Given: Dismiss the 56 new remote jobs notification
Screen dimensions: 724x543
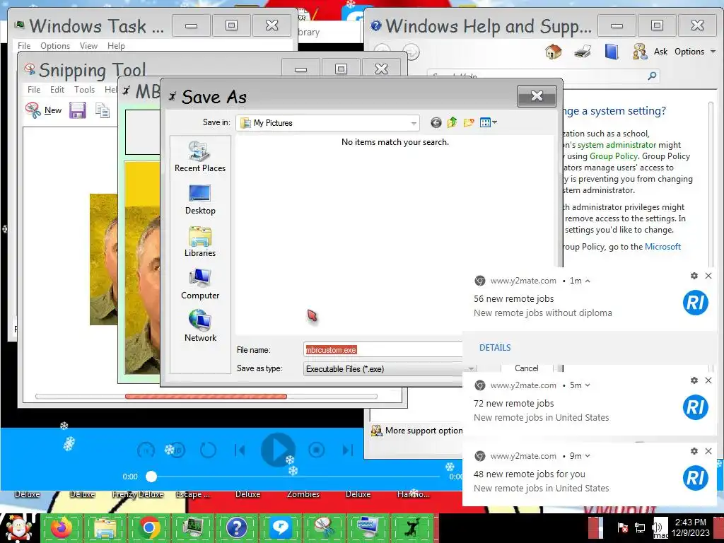Looking at the screenshot, I should click(x=708, y=276).
